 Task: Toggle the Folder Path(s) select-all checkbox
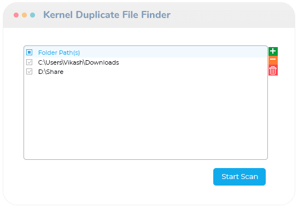[x=30, y=53]
